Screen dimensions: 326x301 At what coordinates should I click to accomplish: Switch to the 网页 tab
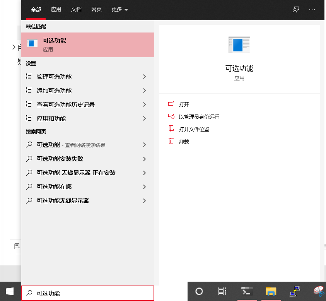(96, 9)
